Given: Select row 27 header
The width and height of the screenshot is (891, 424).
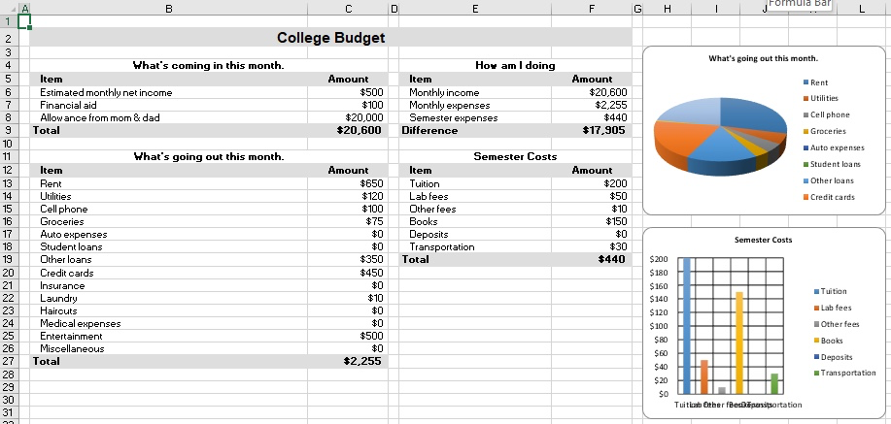Looking at the screenshot, I should pos(8,361).
